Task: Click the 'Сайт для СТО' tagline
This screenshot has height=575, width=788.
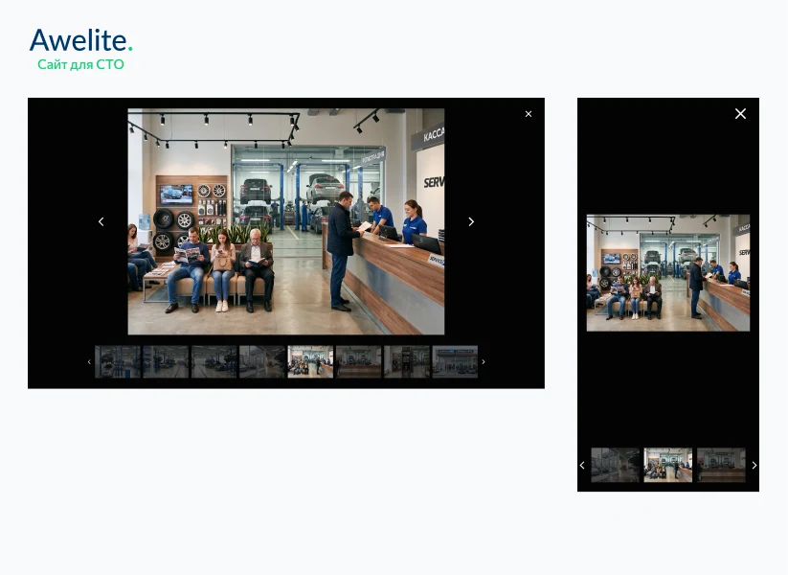Action: point(81,64)
